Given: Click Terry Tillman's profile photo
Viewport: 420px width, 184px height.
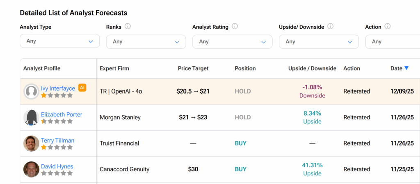Looking at the screenshot, I should click(31, 143).
